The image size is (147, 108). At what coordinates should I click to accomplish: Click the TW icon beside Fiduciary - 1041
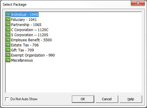(8, 19)
